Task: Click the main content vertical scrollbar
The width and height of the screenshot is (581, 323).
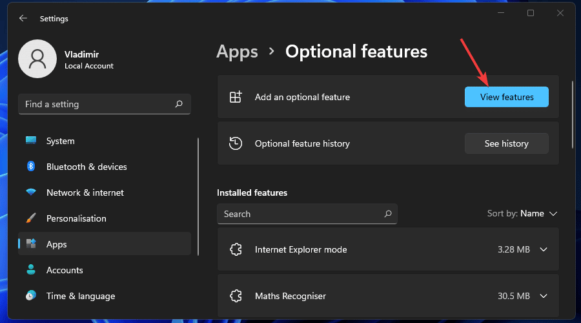Action: tap(573, 115)
